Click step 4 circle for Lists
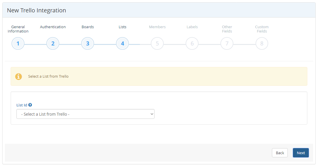 [x=122, y=43]
